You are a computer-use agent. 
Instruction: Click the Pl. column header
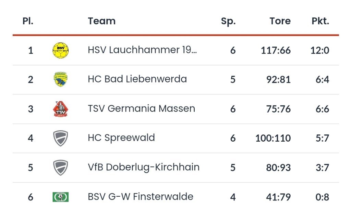(28, 21)
